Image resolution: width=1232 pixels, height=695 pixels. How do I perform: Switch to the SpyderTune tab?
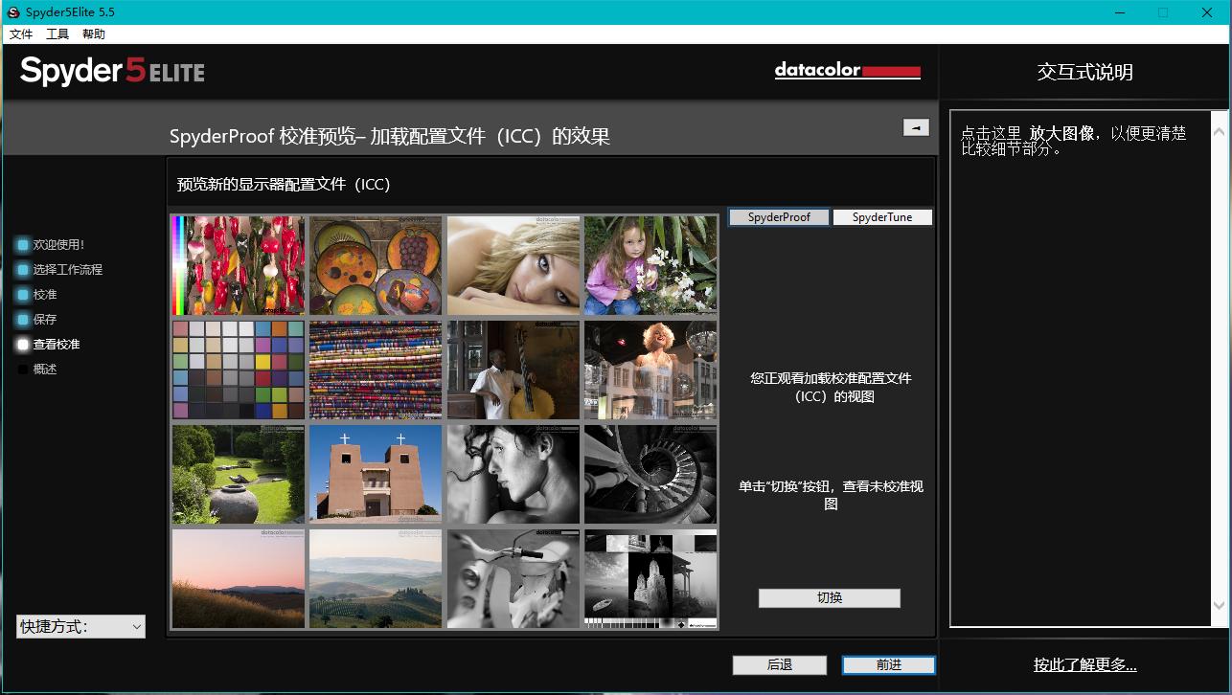pos(882,216)
